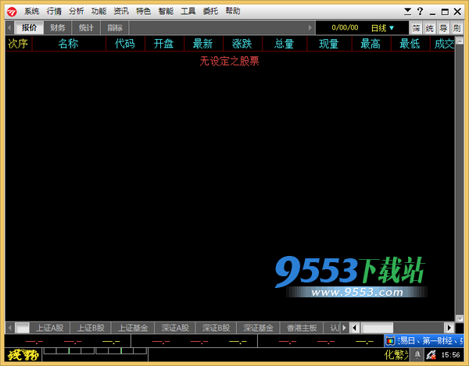Click the TV icon in news ticker

390,340
